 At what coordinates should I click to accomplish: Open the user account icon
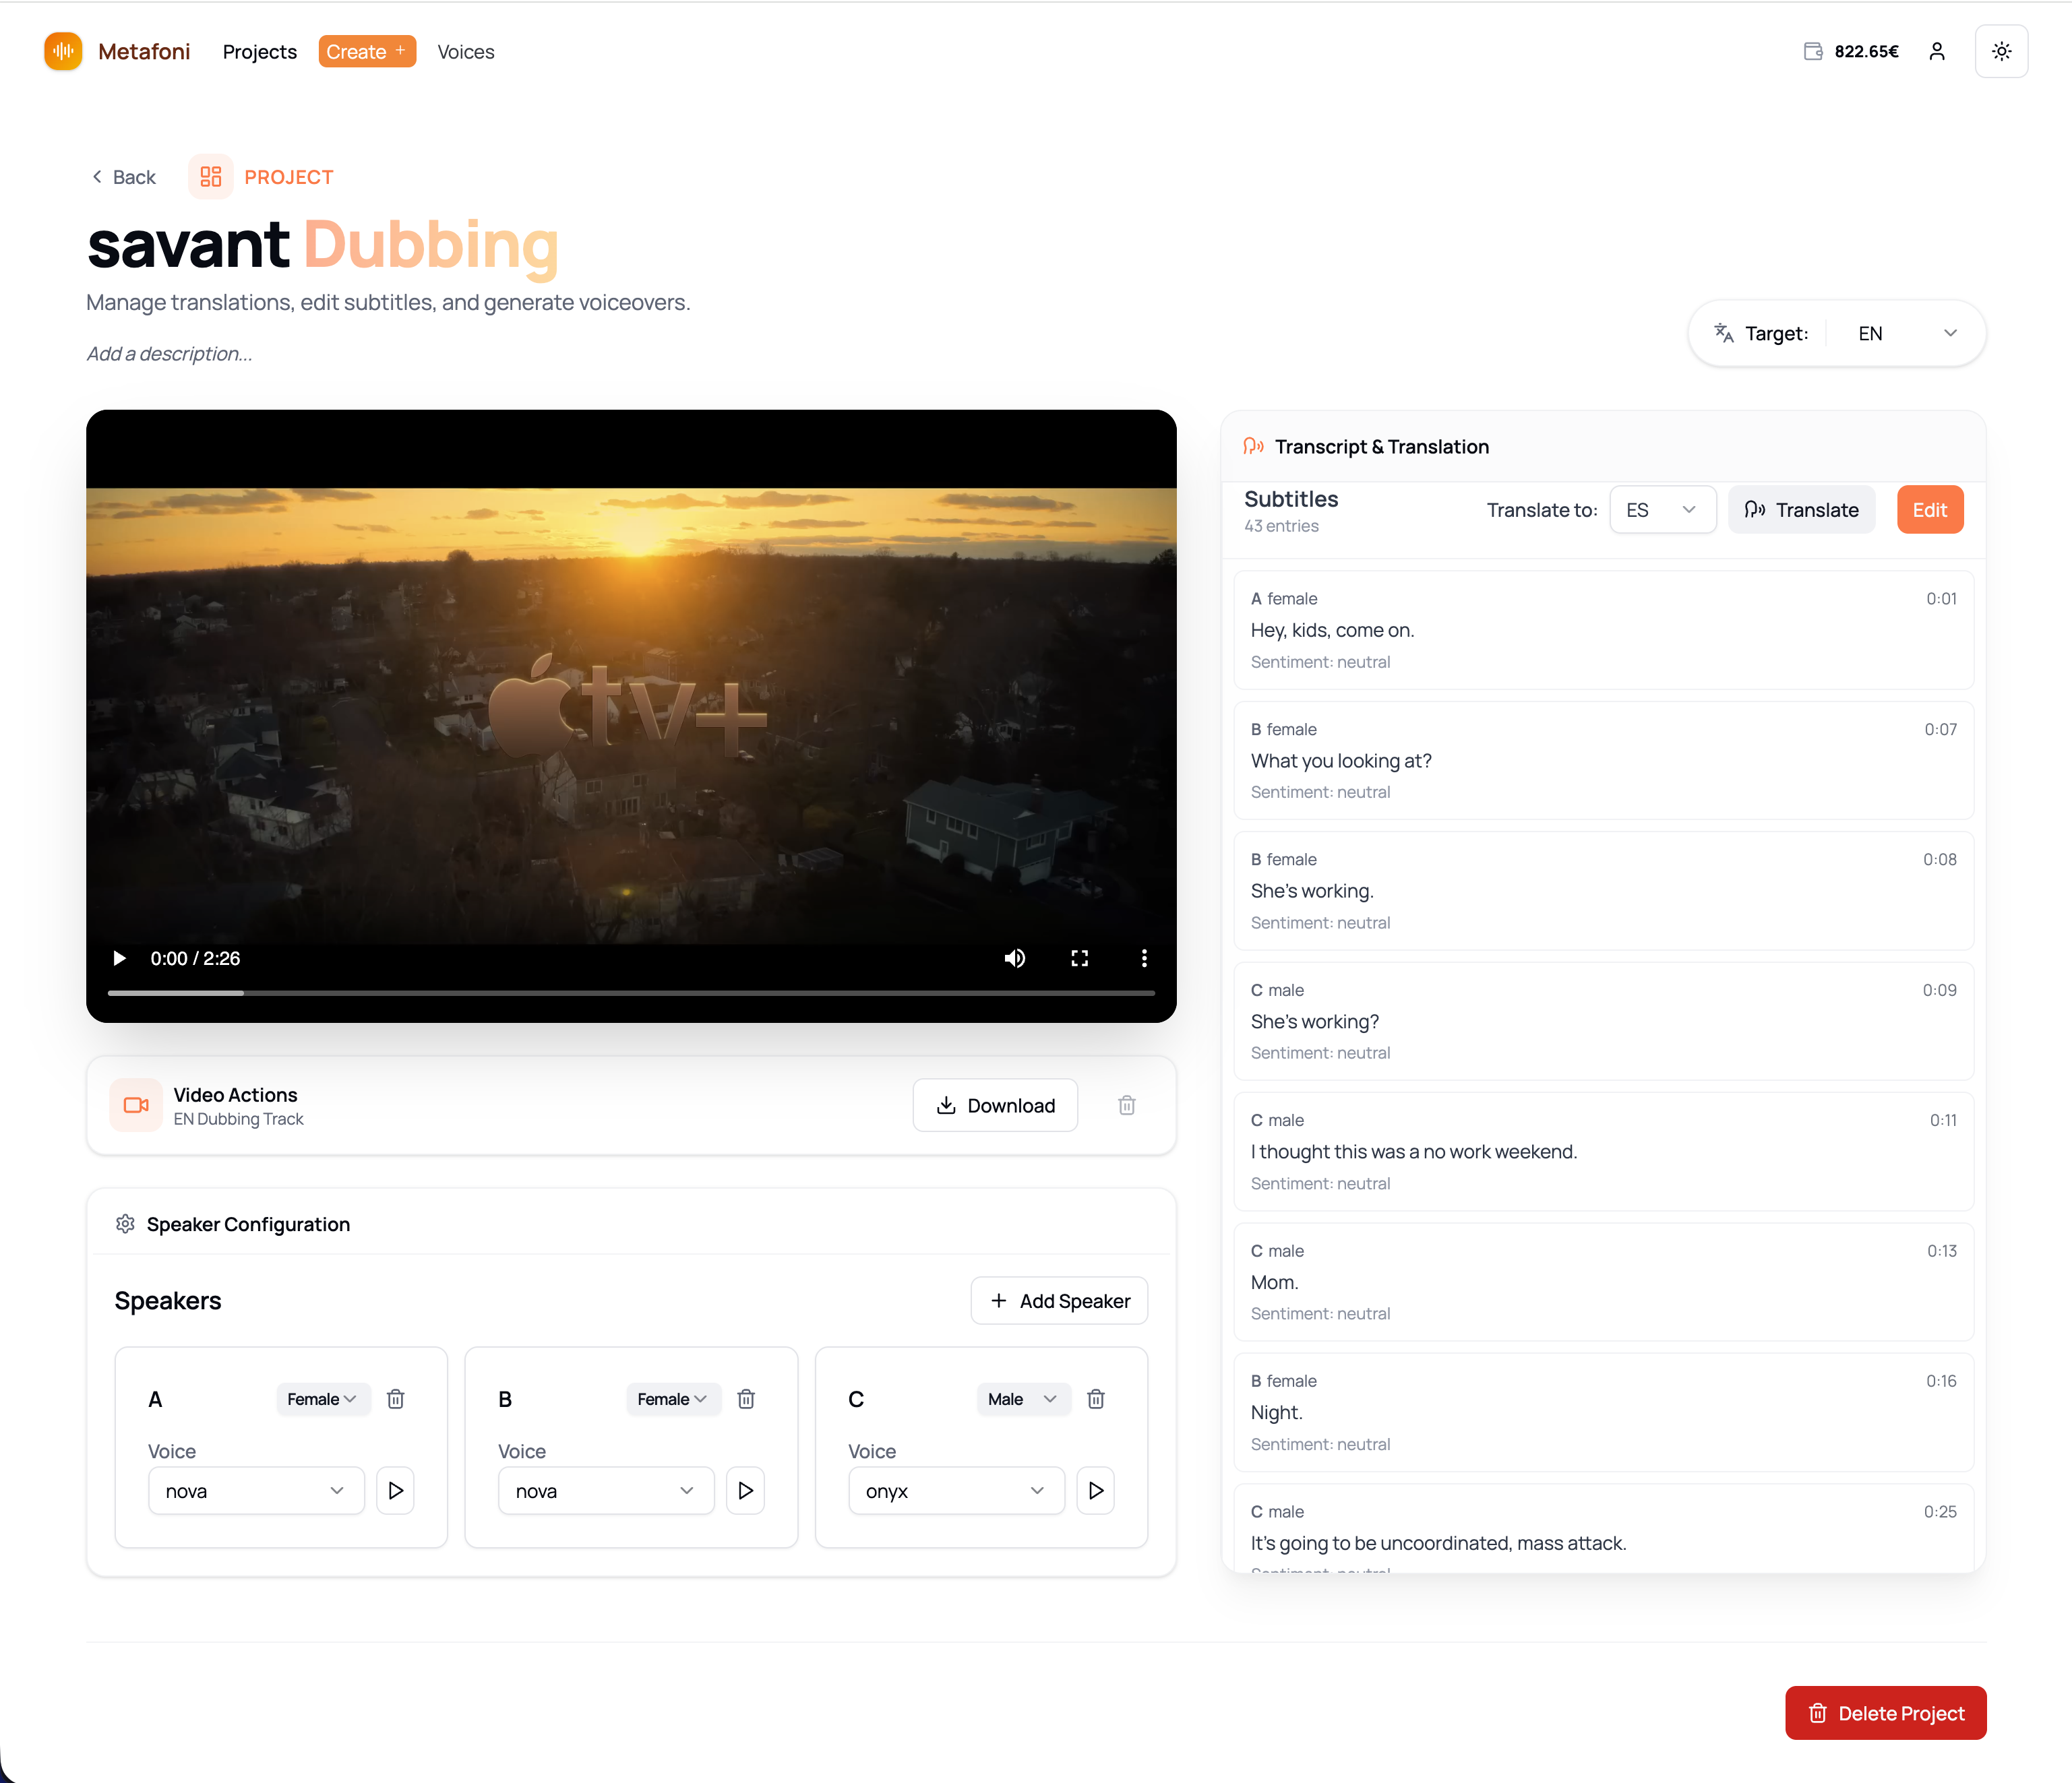[x=1937, y=51]
